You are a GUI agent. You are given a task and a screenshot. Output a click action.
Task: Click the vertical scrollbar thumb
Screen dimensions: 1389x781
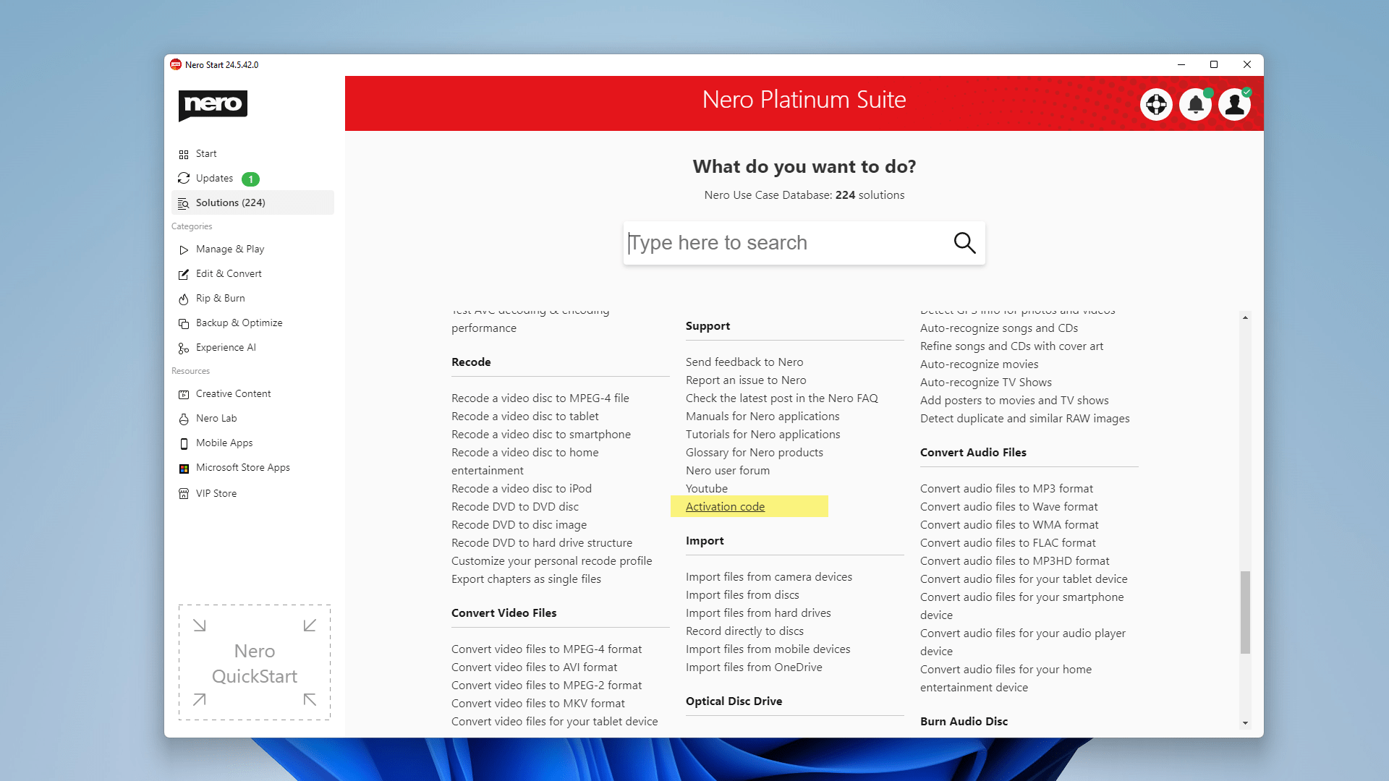point(1245,612)
